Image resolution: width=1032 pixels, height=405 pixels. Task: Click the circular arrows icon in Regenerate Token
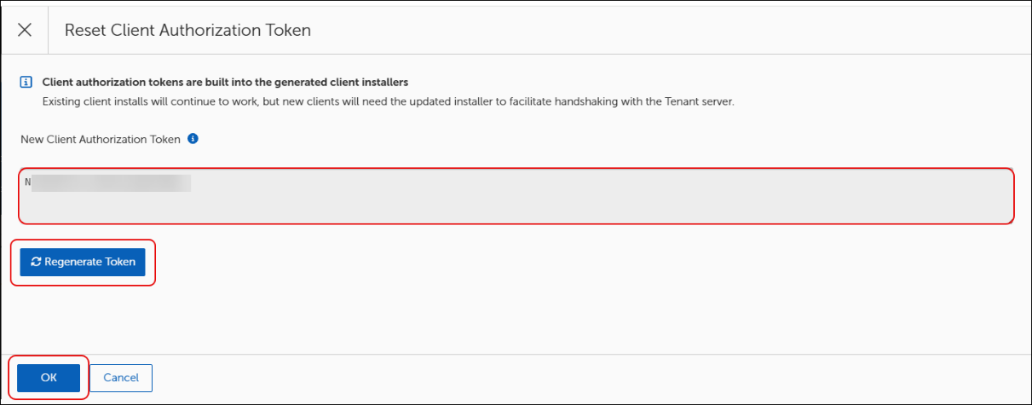[36, 262]
